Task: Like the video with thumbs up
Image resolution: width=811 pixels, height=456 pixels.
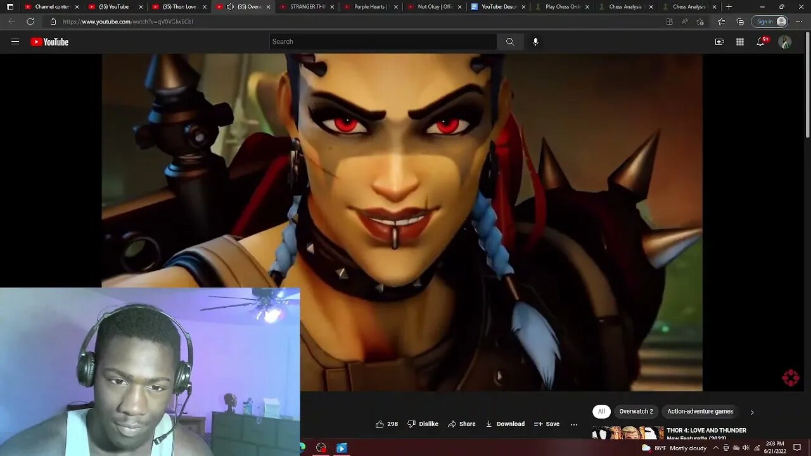Action: point(386,424)
